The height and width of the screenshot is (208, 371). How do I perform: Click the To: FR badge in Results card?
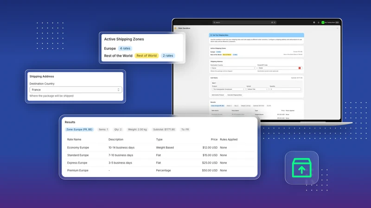(185, 129)
